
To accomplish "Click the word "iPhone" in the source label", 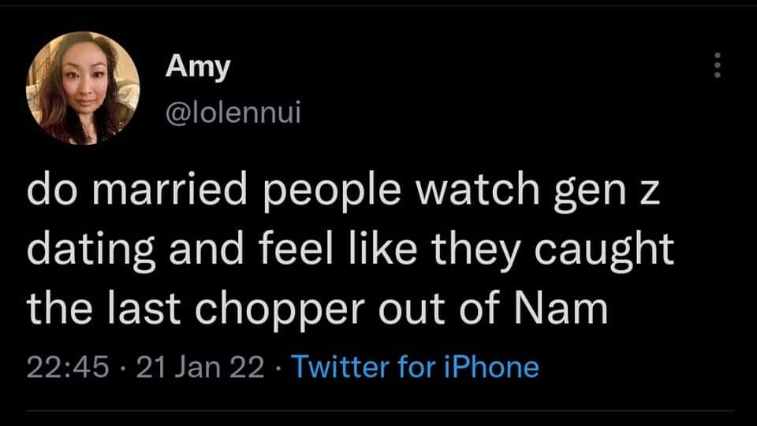I will [x=494, y=367].
